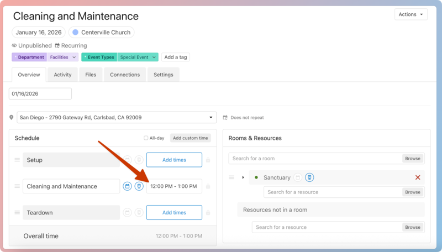Click the lock icon beside Teardown times
The width and height of the screenshot is (442, 252).
pyautogui.click(x=208, y=213)
